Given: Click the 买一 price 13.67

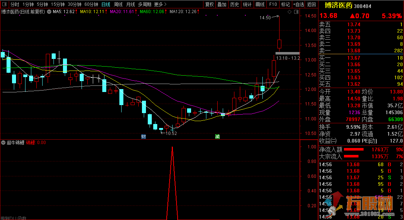Looking at the screenshot, I should point(354,58).
